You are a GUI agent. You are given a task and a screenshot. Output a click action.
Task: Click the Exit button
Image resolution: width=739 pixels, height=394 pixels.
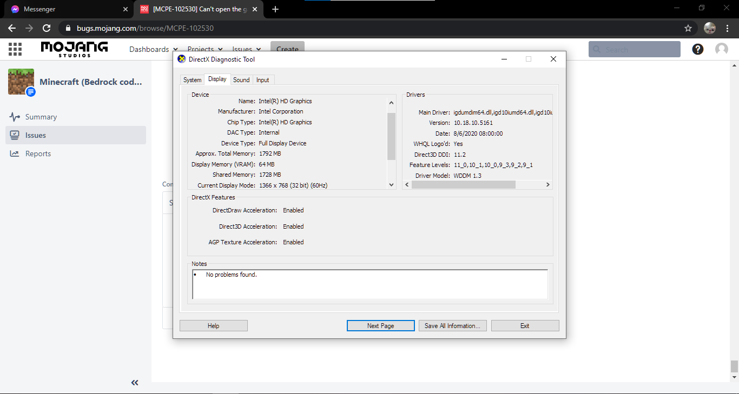(x=525, y=326)
